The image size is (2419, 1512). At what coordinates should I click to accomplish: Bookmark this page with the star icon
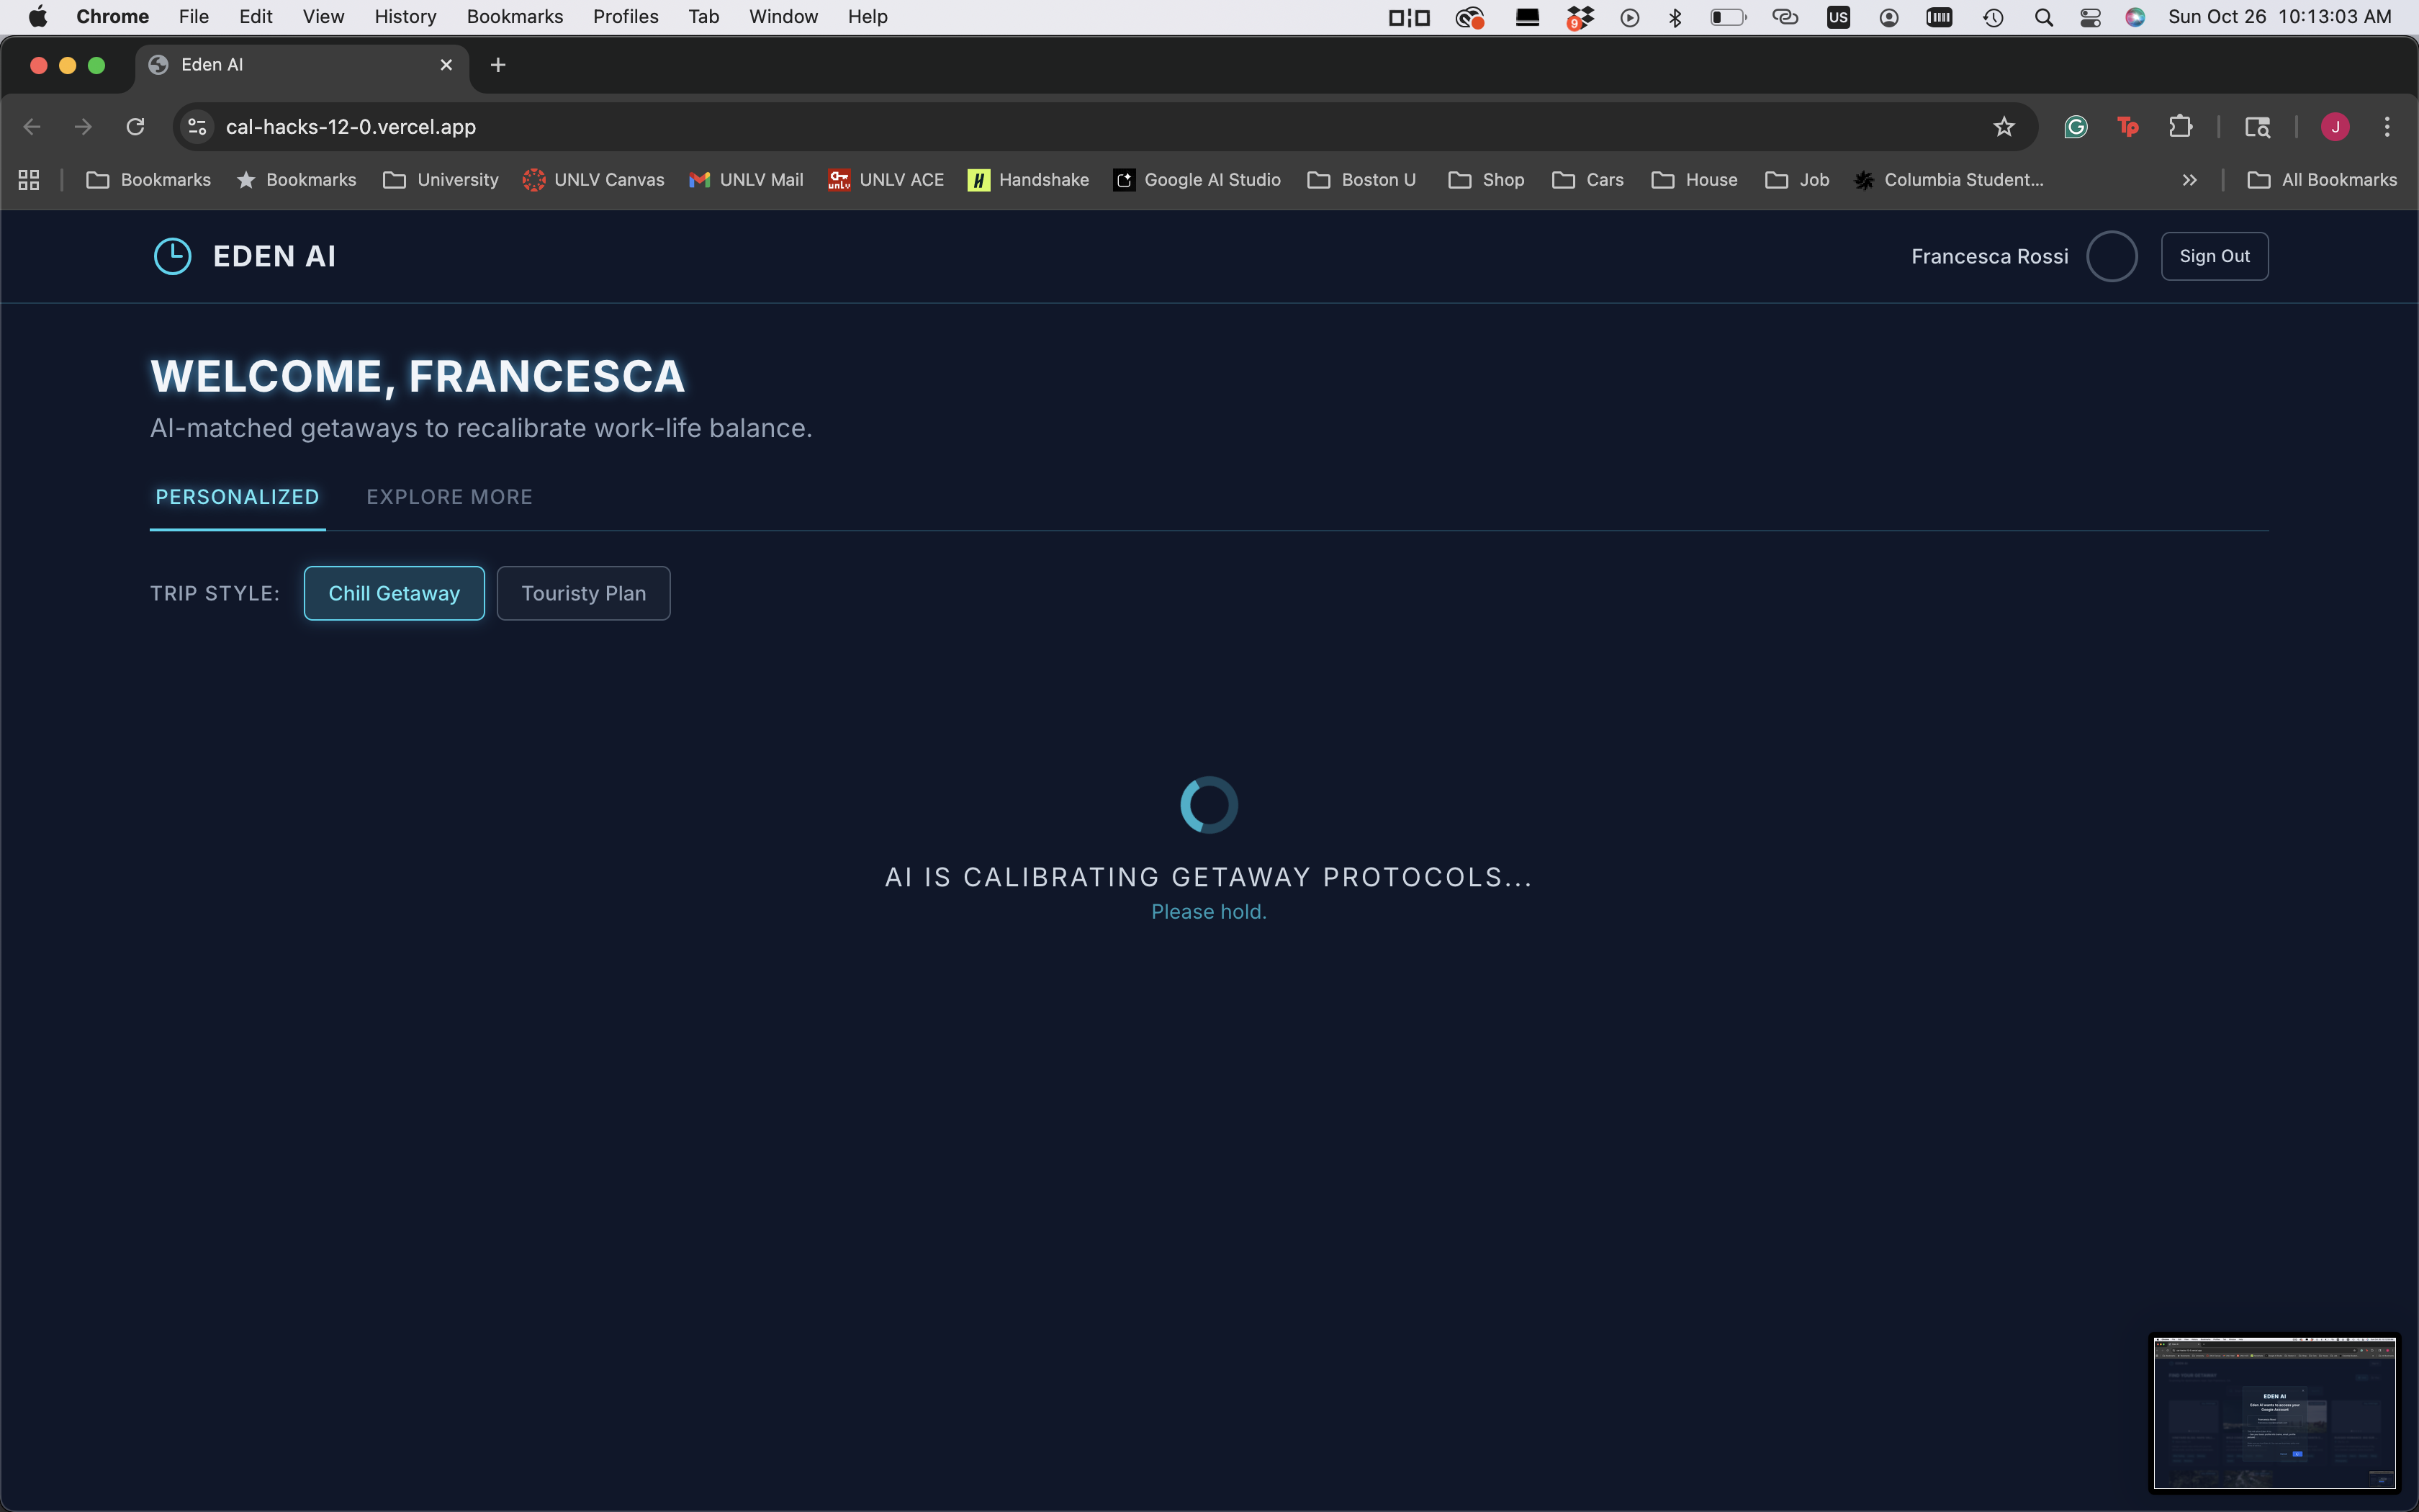pos(2003,127)
